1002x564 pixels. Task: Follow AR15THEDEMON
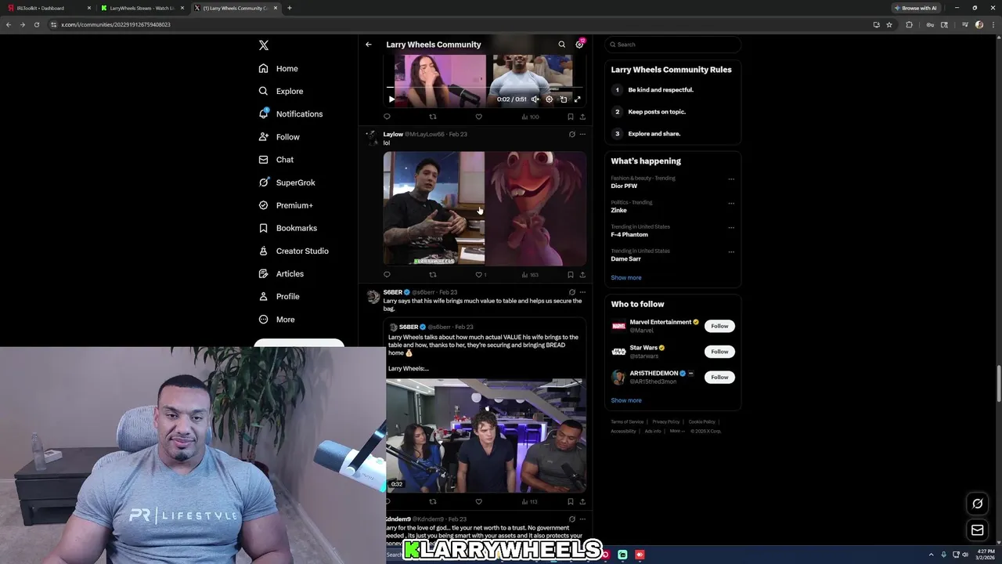click(x=719, y=377)
